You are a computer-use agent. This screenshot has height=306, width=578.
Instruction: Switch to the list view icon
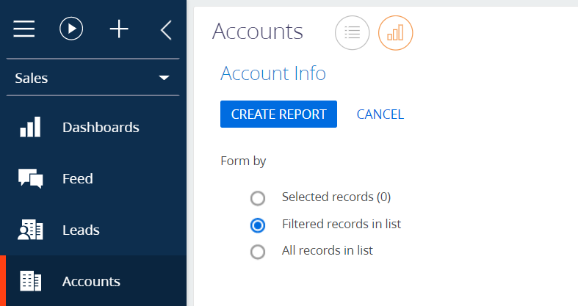(x=352, y=33)
